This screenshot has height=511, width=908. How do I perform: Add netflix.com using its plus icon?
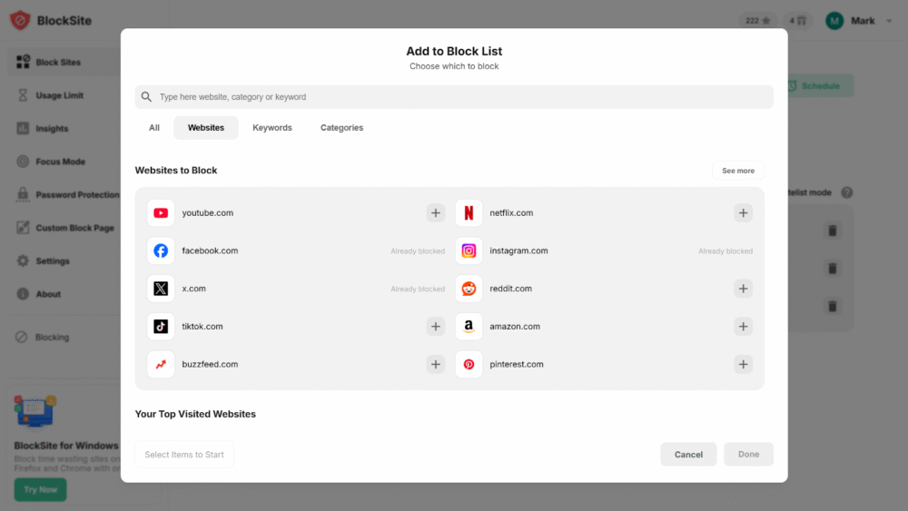coord(743,213)
